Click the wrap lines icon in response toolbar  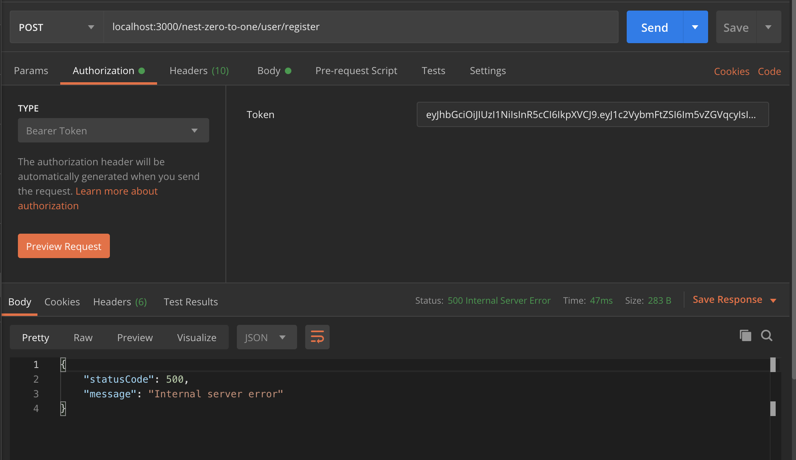(317, 337)
